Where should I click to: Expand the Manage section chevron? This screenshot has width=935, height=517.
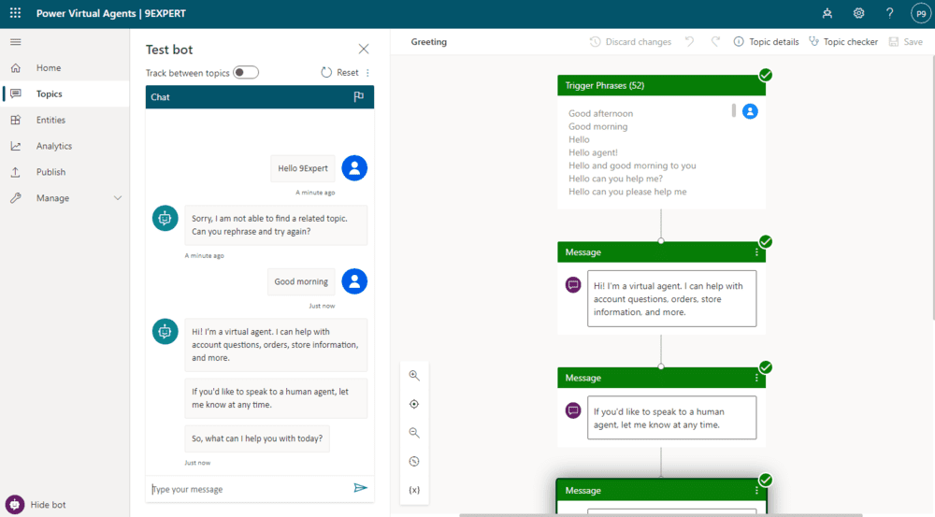118,198
